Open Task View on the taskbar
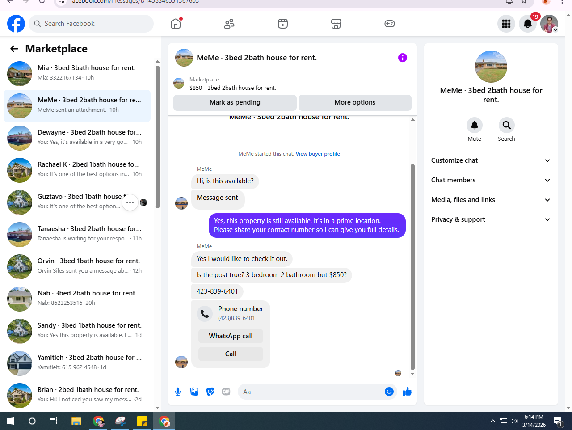 (54, 421)
